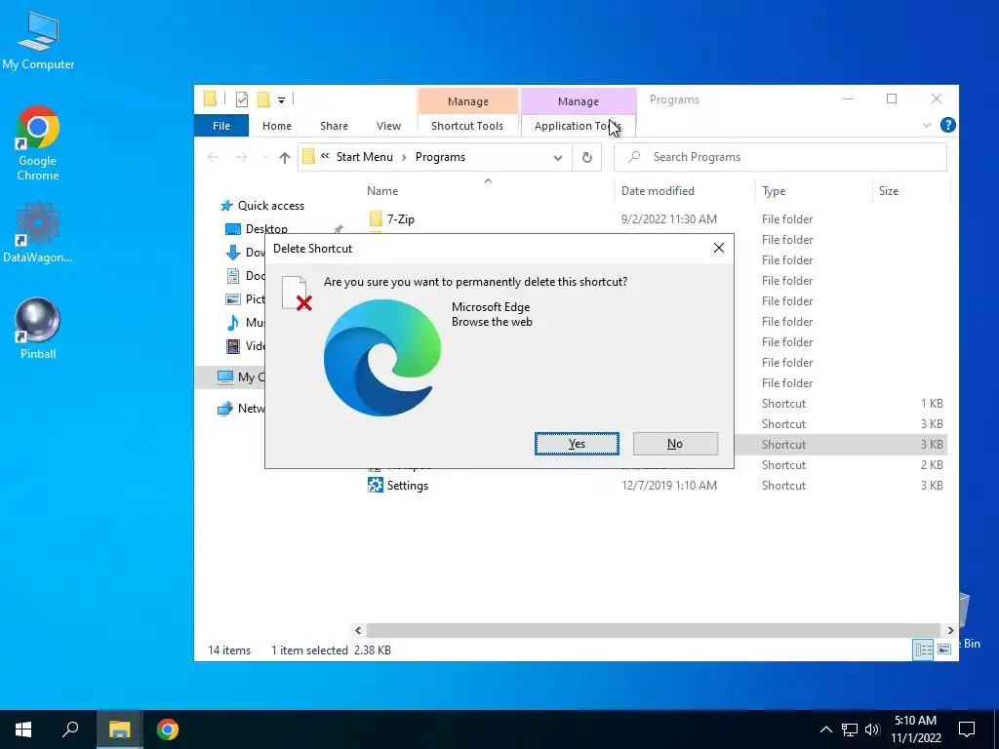Open the notification center

click(967, 729)
